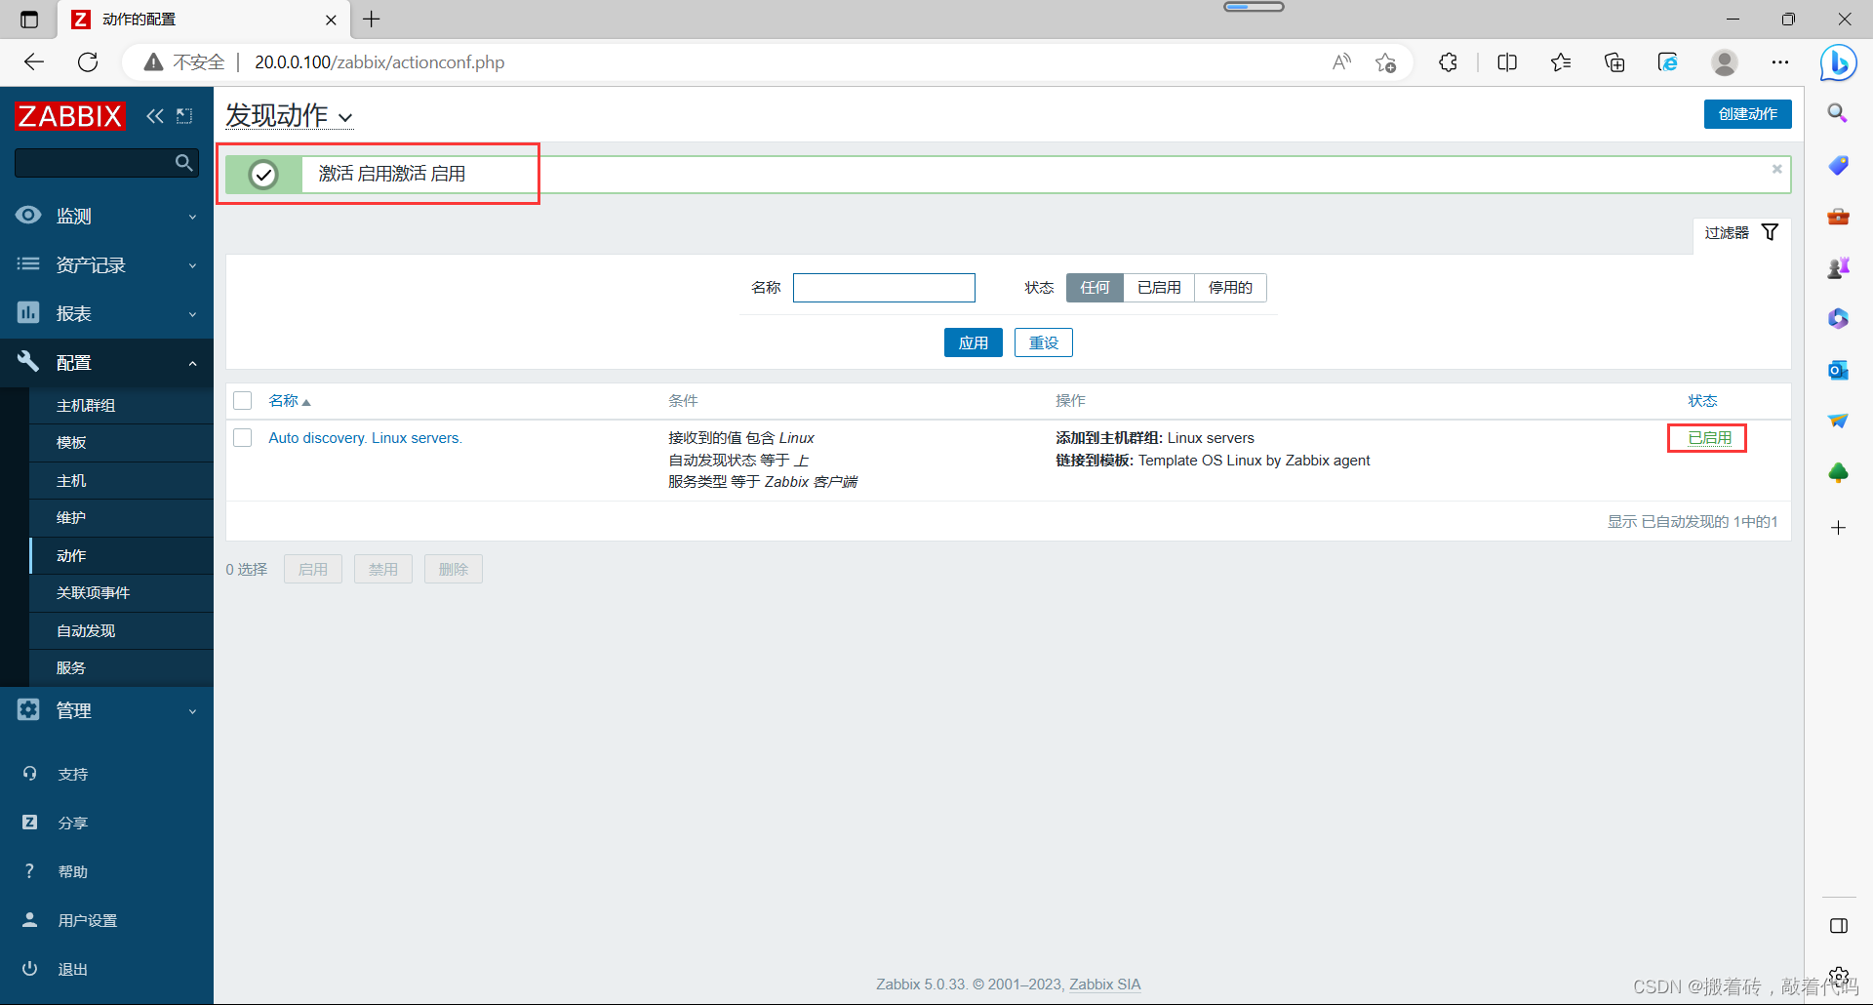Open Edge sidebar Outlook icon
The width and height of the screenshot is (1873, 1005).
point(1838,370)
